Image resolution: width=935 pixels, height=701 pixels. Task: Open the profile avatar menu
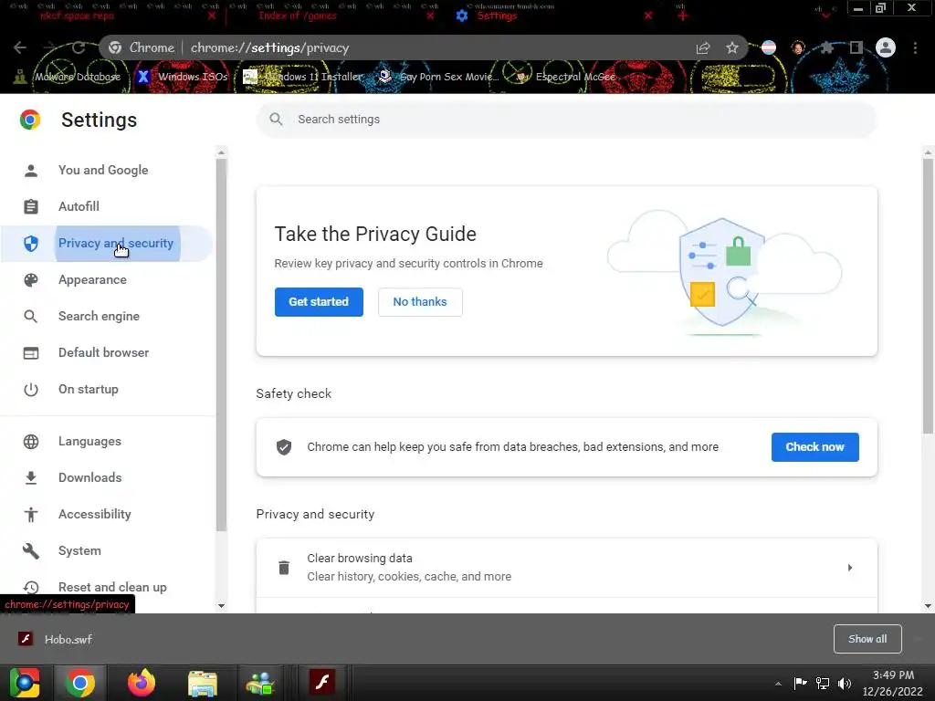tap(886, 47)
